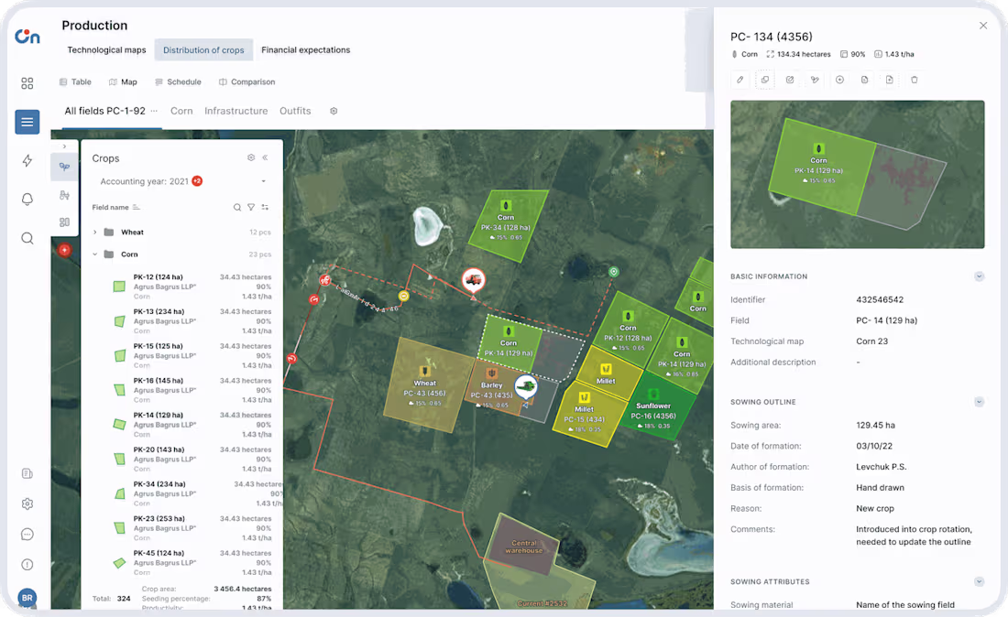Open the blue hamburger menu
Viewport: 1008px width, 617px height.
(27, 122)
